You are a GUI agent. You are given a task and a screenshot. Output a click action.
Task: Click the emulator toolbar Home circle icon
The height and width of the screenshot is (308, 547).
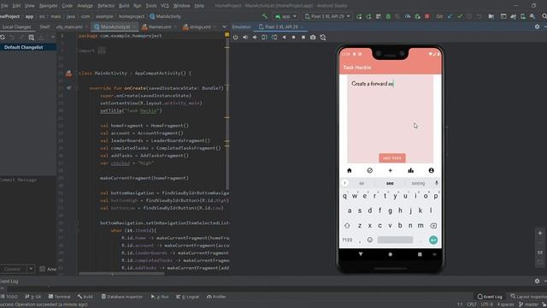point(293,37)
